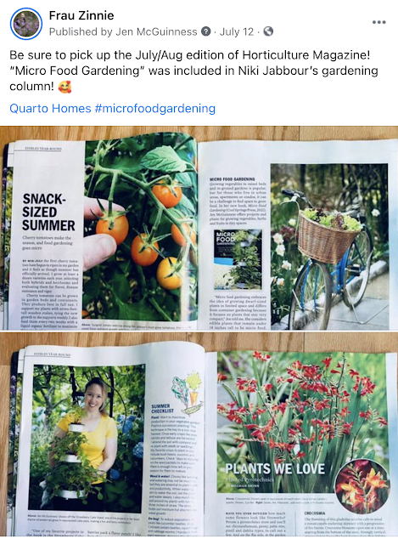Click the smiling hearts emoji in post
The height and width of the screenshot is (544, 398).
pos(64,86)
